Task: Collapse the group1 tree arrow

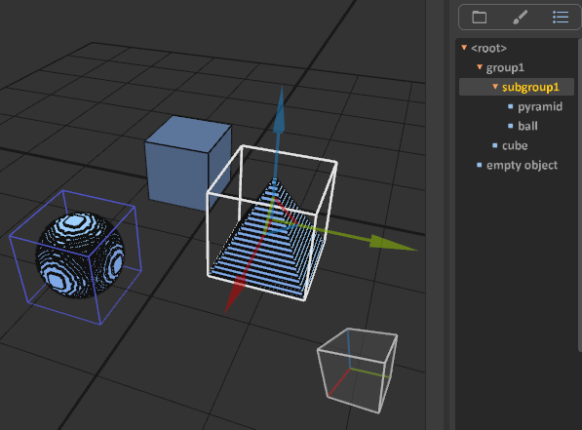Action: click(480, 67)
